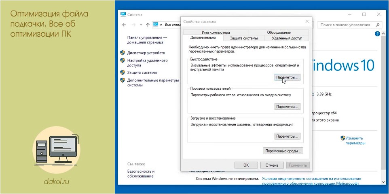Open Безопасность и обслуживание link
Screen dimensions: 389x194
point(141,174)
